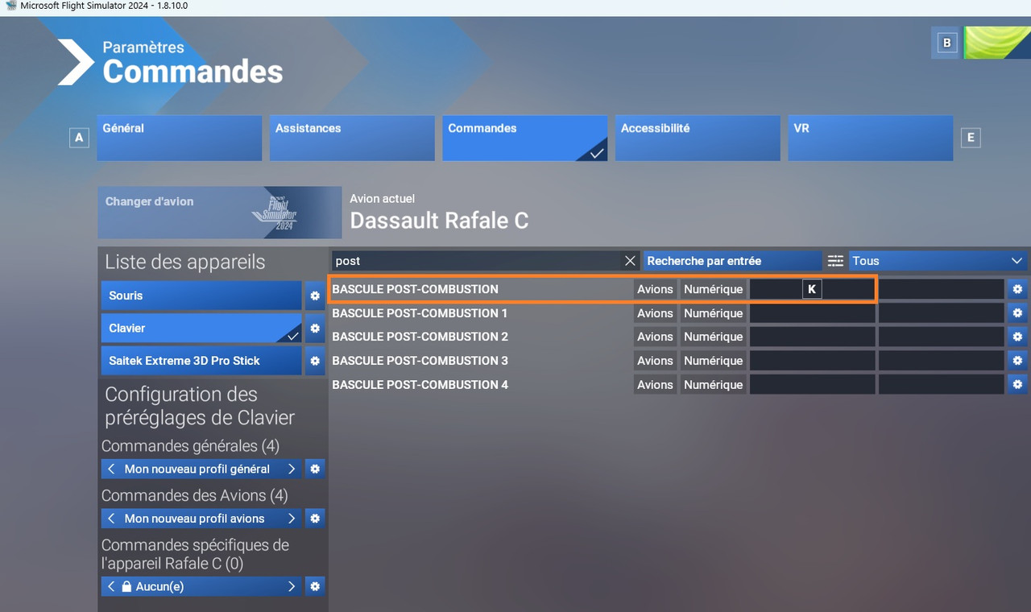Image resolution: width=1031 pixels, height=612 pixels.
Task: Click "Avions" tag on BASCULE POST-COMBUSTION 2 row
Action: [x=655, y=337]
